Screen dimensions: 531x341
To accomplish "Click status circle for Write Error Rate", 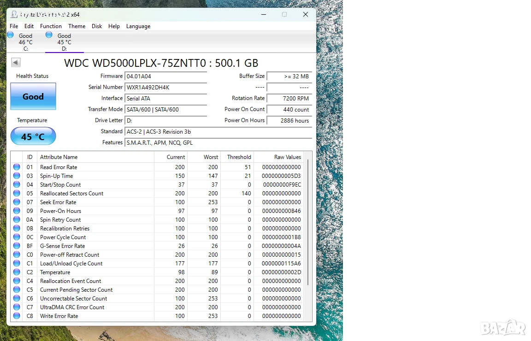I will (x=17, y=316).
